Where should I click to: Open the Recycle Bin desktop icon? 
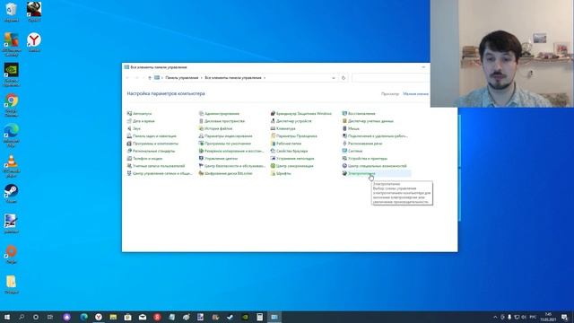click(x=12, y=12)
